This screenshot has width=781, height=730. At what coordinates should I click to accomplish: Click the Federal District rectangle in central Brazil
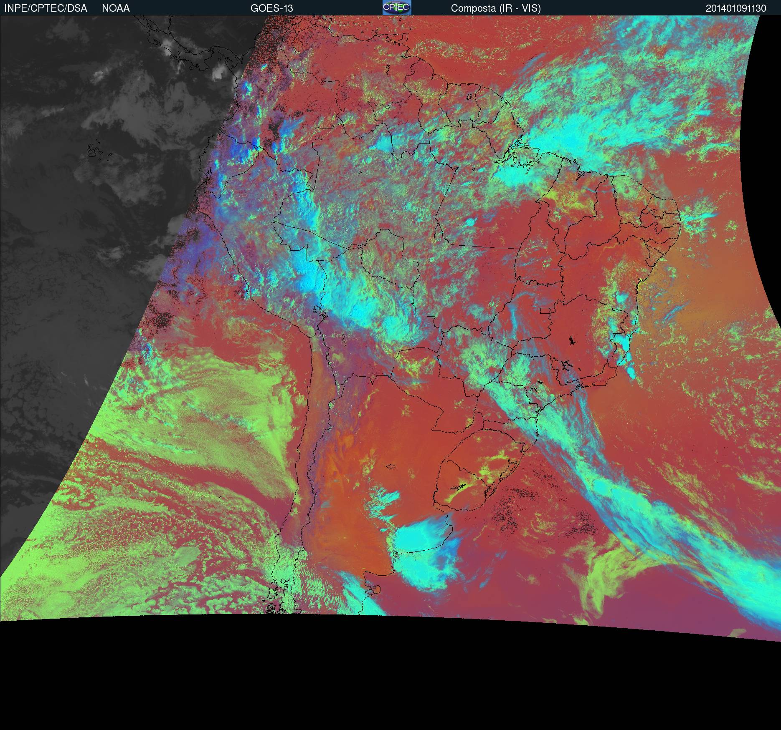point(545,310)
